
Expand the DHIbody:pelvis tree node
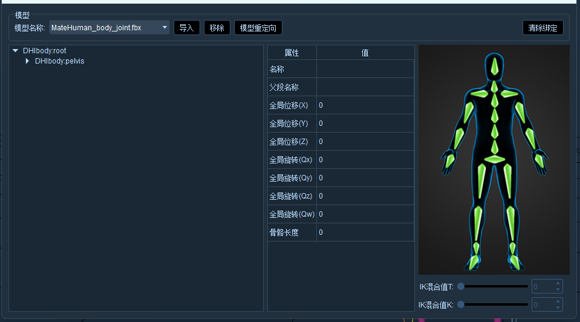[27, 61]
